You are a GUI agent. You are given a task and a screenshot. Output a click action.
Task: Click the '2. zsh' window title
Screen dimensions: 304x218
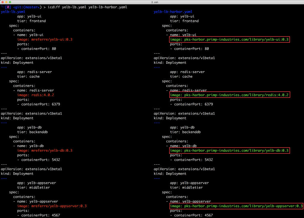152,2
